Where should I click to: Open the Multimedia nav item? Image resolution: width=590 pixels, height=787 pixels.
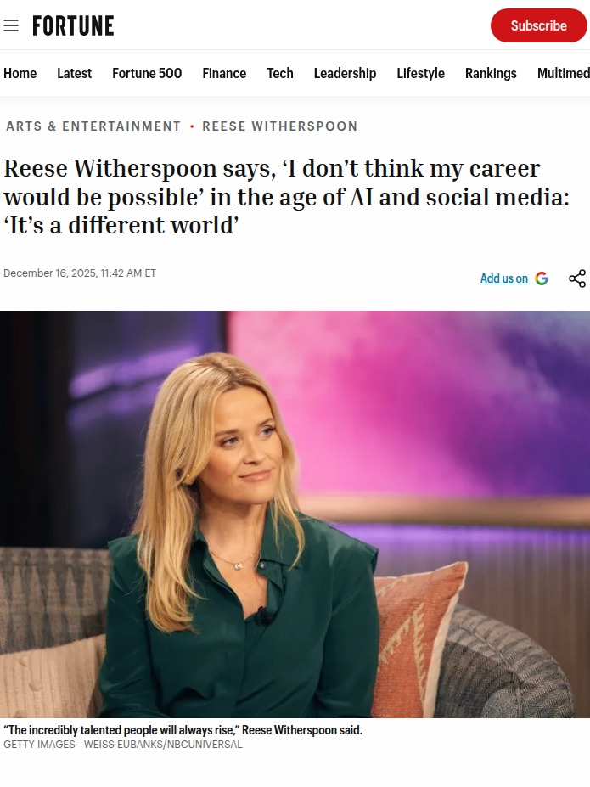point(564,73)
